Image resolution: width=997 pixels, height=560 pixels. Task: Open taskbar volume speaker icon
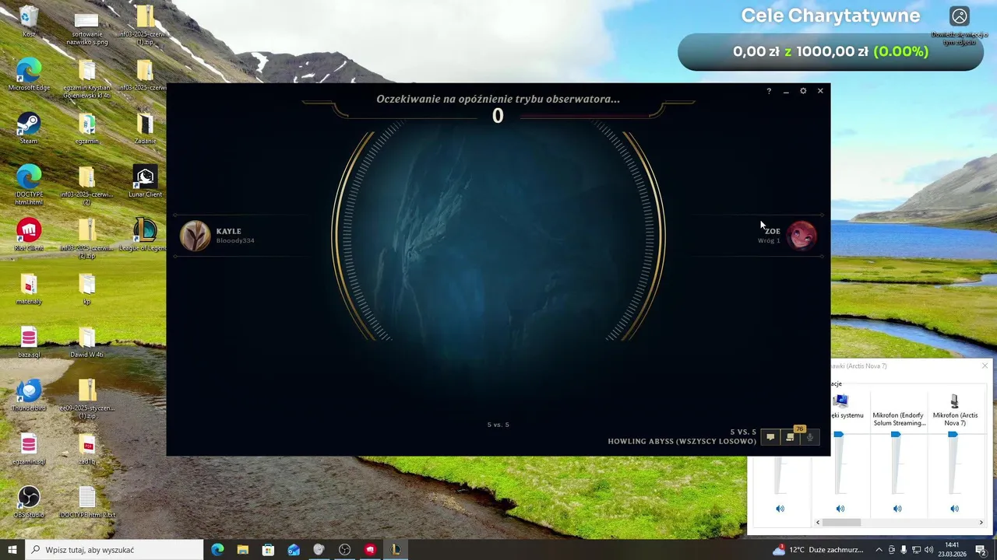click(928, 550)
